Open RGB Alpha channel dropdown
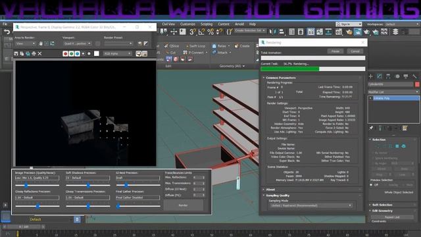 coord(118,54)
